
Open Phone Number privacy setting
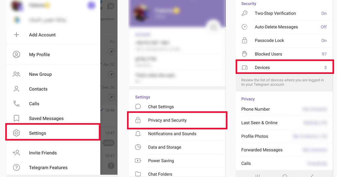coord(284,109)
